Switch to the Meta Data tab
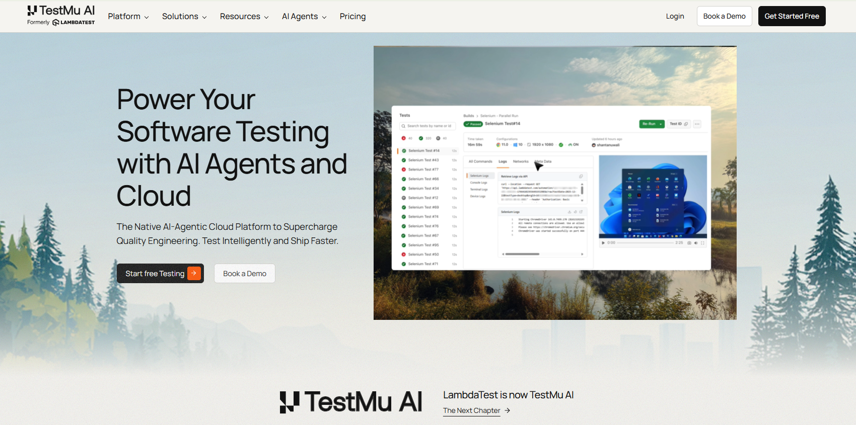Image resolution: width=856 pixels, height=425 pixels. coord(543,161)
